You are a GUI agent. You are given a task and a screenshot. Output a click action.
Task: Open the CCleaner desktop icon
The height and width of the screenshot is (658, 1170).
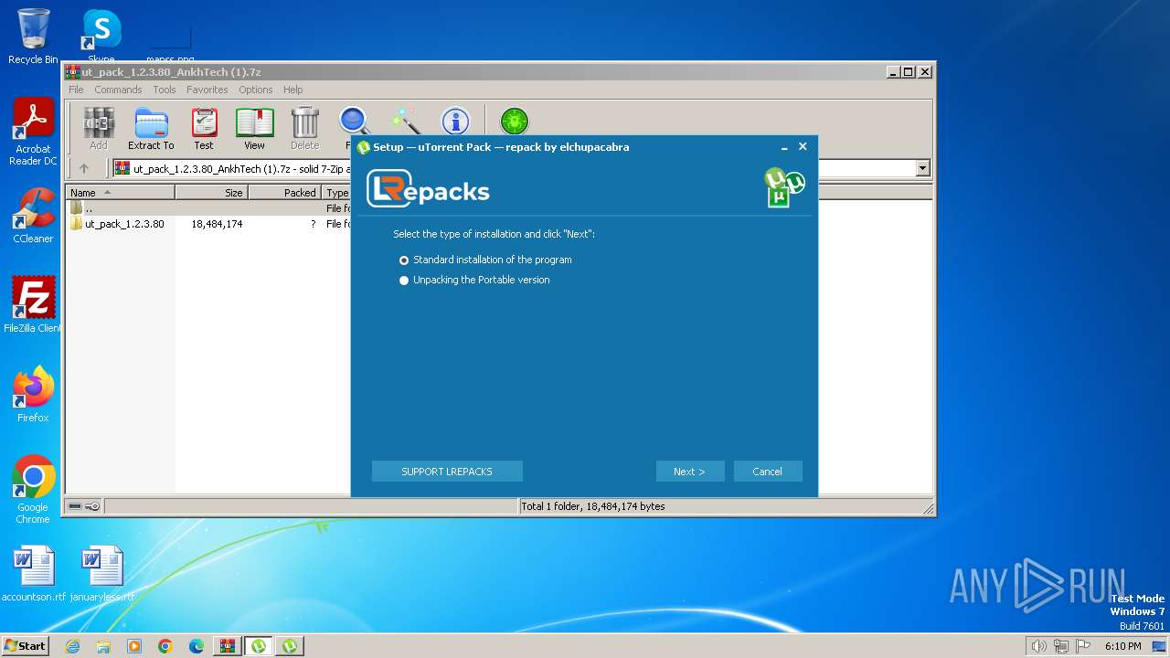pyautogui.click(x=33, y=216)
